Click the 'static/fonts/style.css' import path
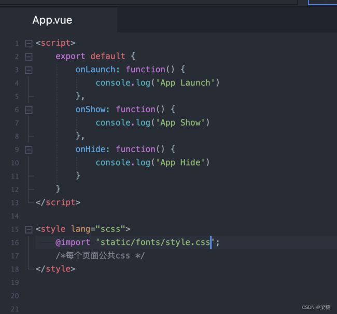The image size is (337, 314). coord(155,242)
